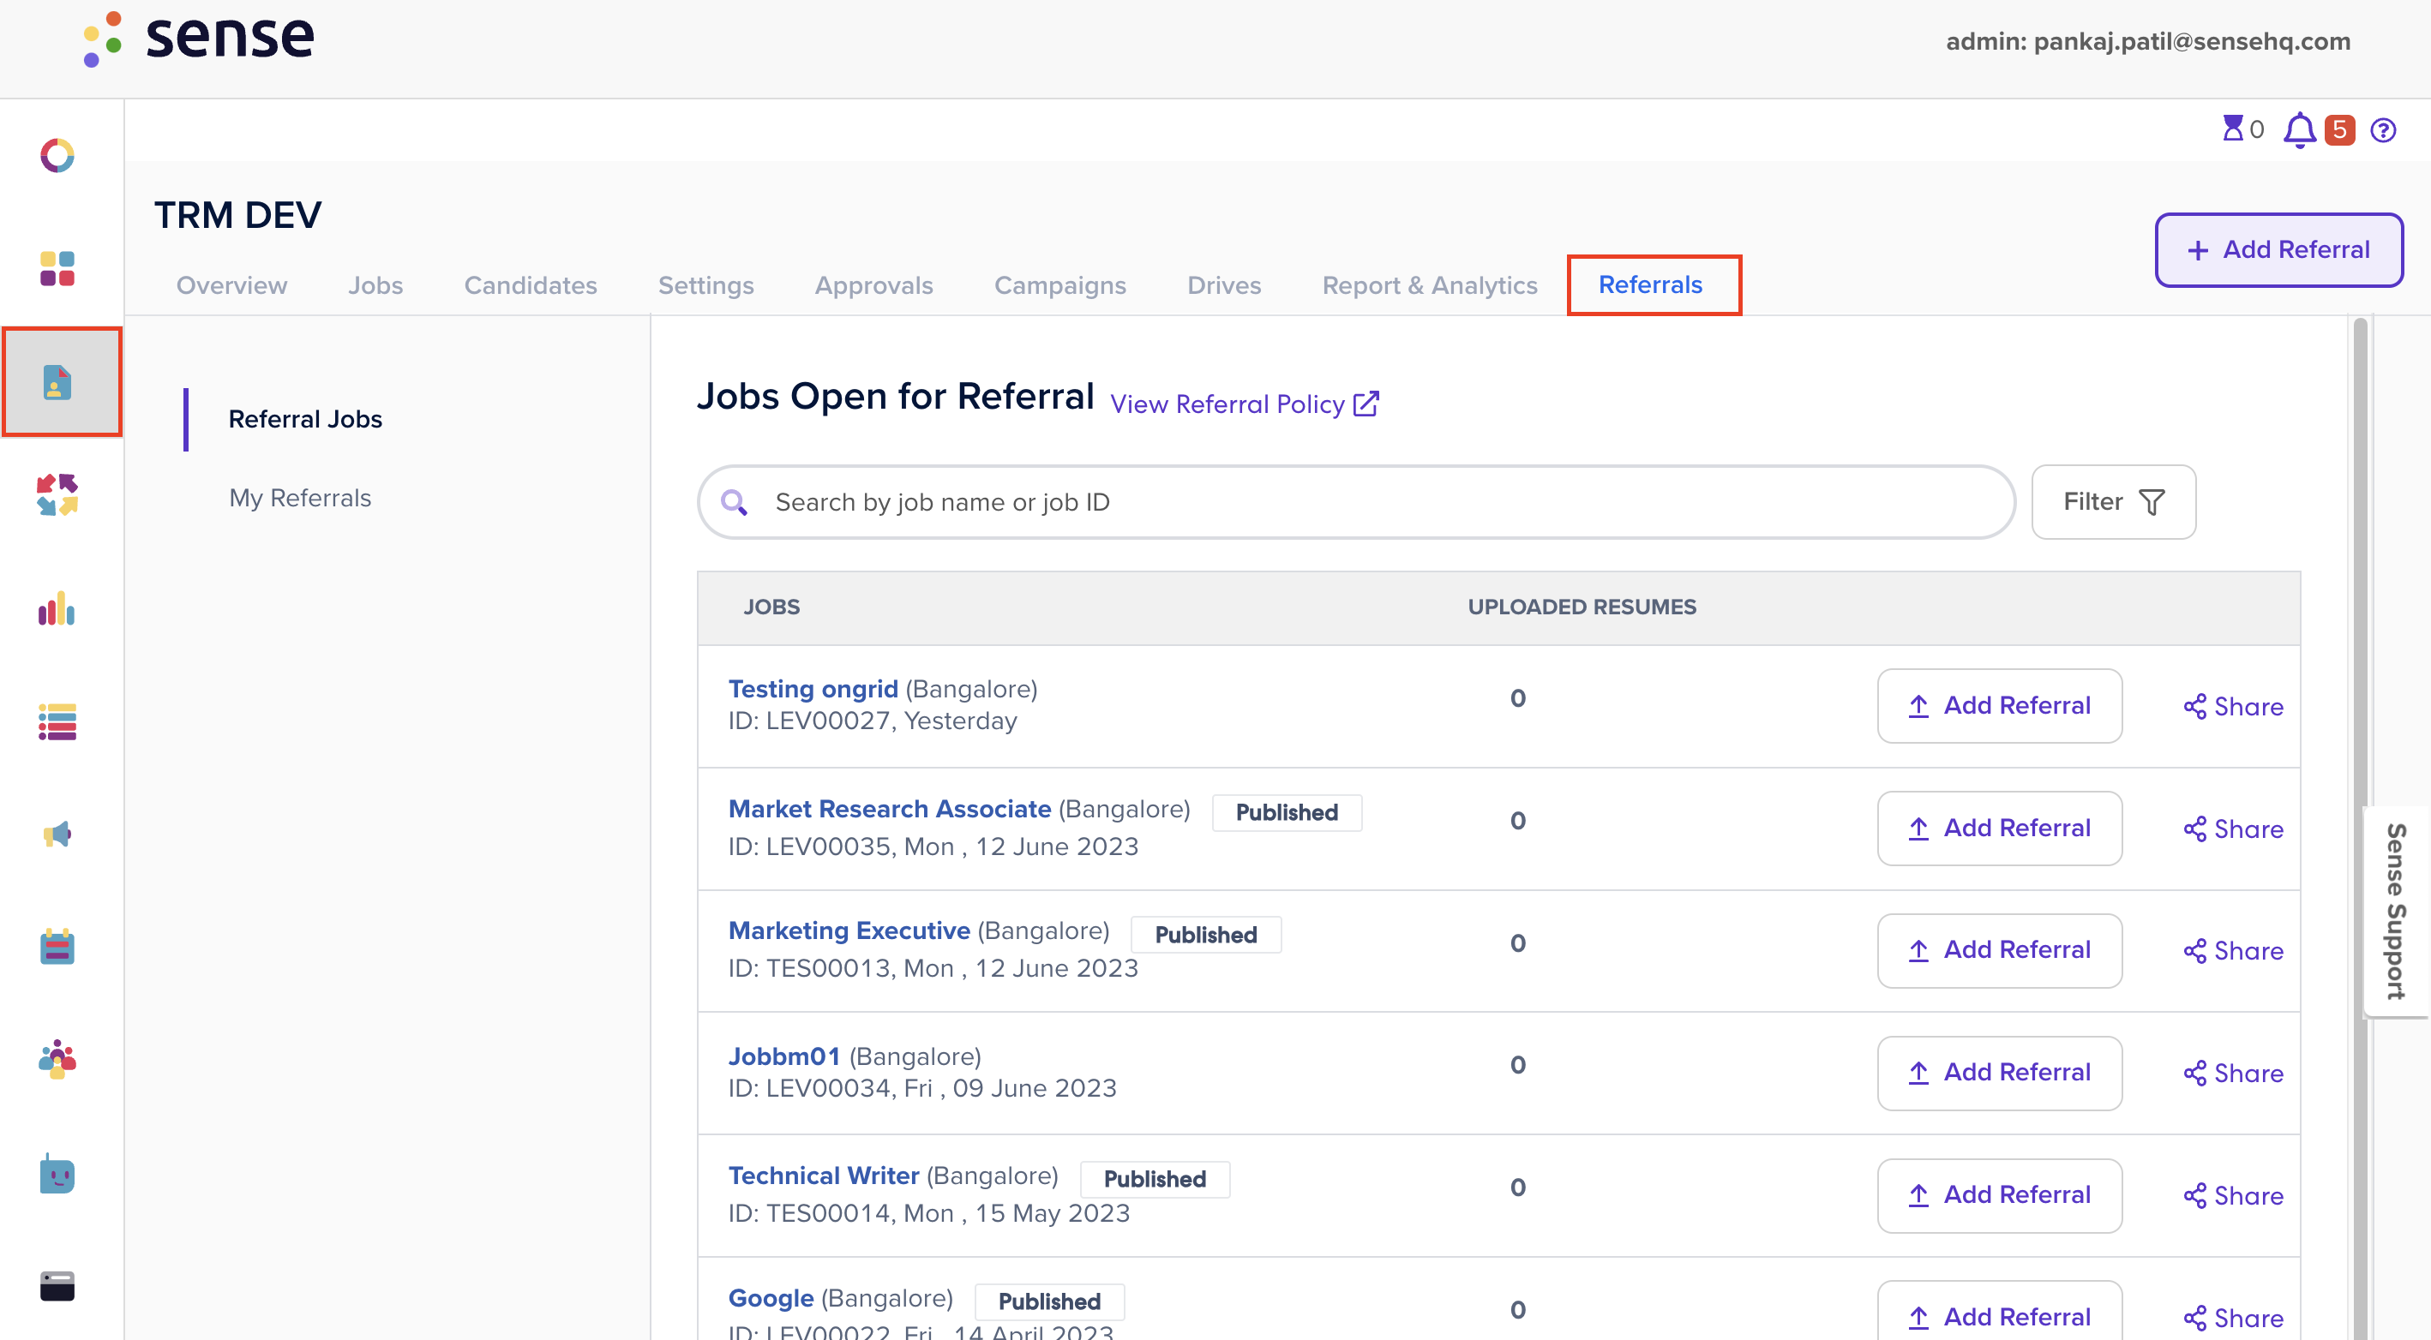2431x1340 pixels.
Task: Click the Sense logo in header
Action: pyautogui.click(x=198, y=39)
